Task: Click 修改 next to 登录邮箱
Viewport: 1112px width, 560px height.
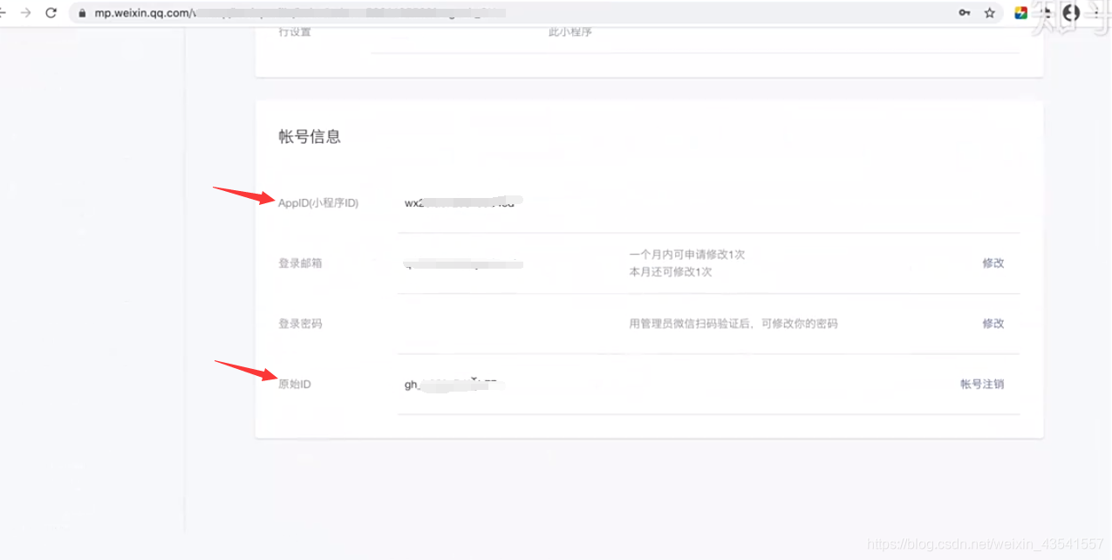Action: [x=993, y=263]
